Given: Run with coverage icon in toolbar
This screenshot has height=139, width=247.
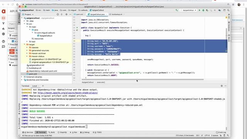Looking at the screenshot, I should pyautogui.click(x=207, y=10).
